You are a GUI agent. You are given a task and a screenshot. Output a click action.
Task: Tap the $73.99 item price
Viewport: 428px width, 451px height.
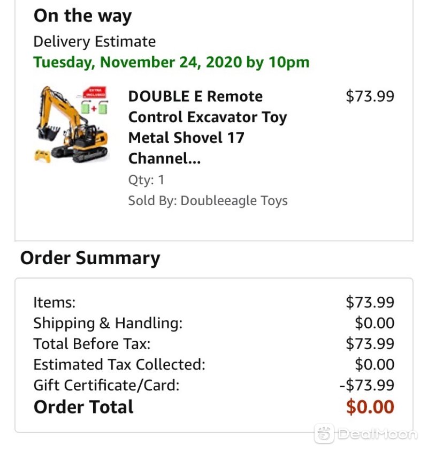(370, 96)
